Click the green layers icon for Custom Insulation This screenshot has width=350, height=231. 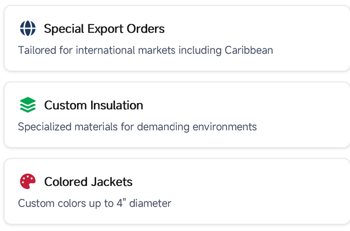click(x=28, y=105)
